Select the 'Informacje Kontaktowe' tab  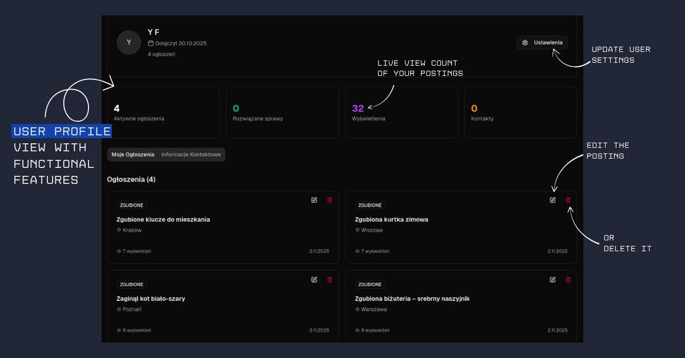coord(191,155)
